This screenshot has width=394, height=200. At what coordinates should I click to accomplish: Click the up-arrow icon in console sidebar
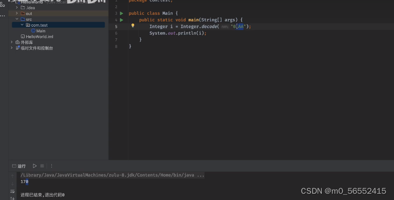pyautogui.click(x=12, y=176)
